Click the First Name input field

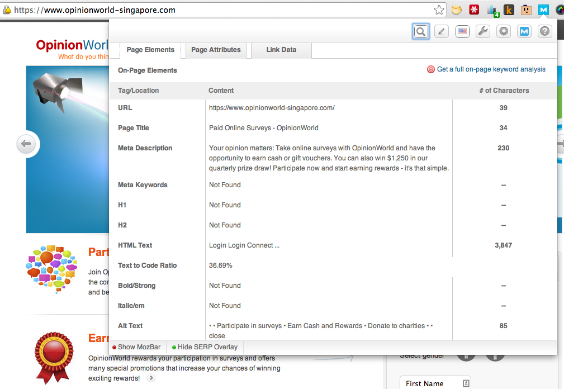pyautogui.click(x=435, y=383)
